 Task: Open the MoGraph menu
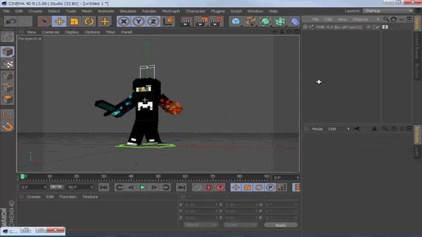coord(171,11)
